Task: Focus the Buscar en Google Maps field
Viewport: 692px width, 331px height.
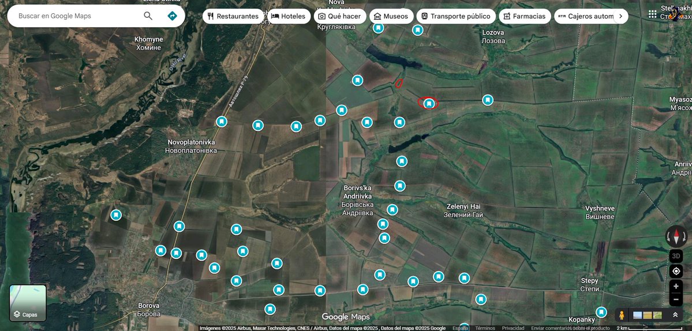Action: tap(77, 16)
